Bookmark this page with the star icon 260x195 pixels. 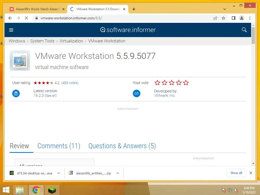click(223, 18)
